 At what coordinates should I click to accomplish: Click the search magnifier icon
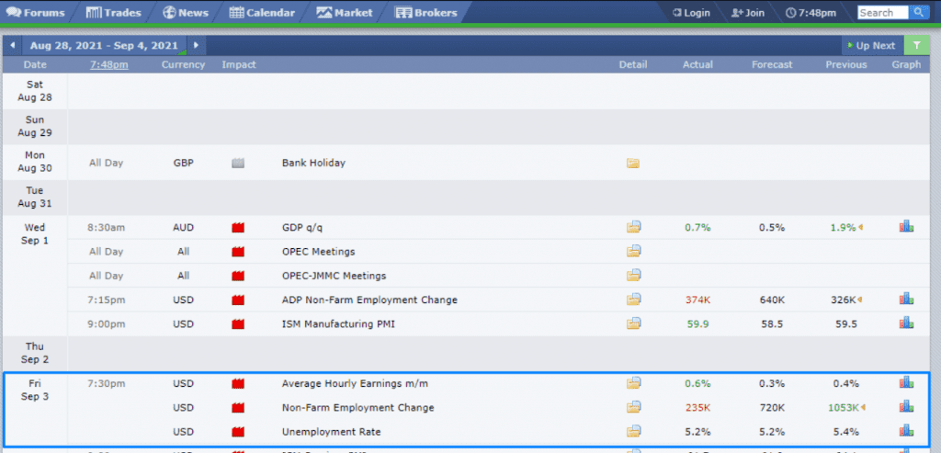[x=919, y=13]
